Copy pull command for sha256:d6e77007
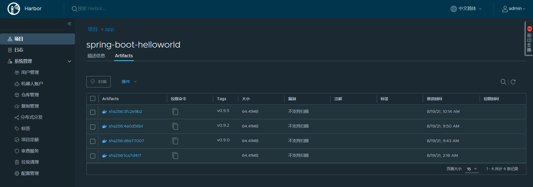Viewport: 533px width, 187px height. coord(175,141)
